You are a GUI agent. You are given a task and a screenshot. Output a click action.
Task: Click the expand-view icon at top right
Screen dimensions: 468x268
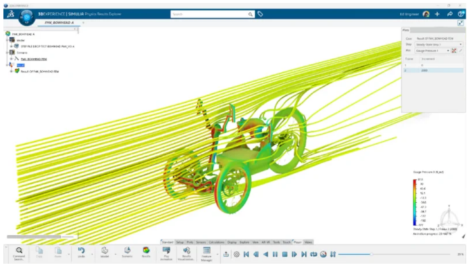460,23
